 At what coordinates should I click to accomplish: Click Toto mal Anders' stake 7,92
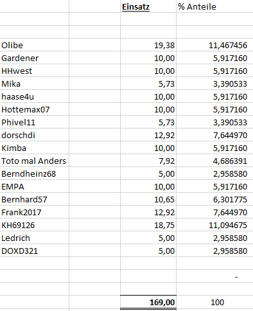coord(148,161)
